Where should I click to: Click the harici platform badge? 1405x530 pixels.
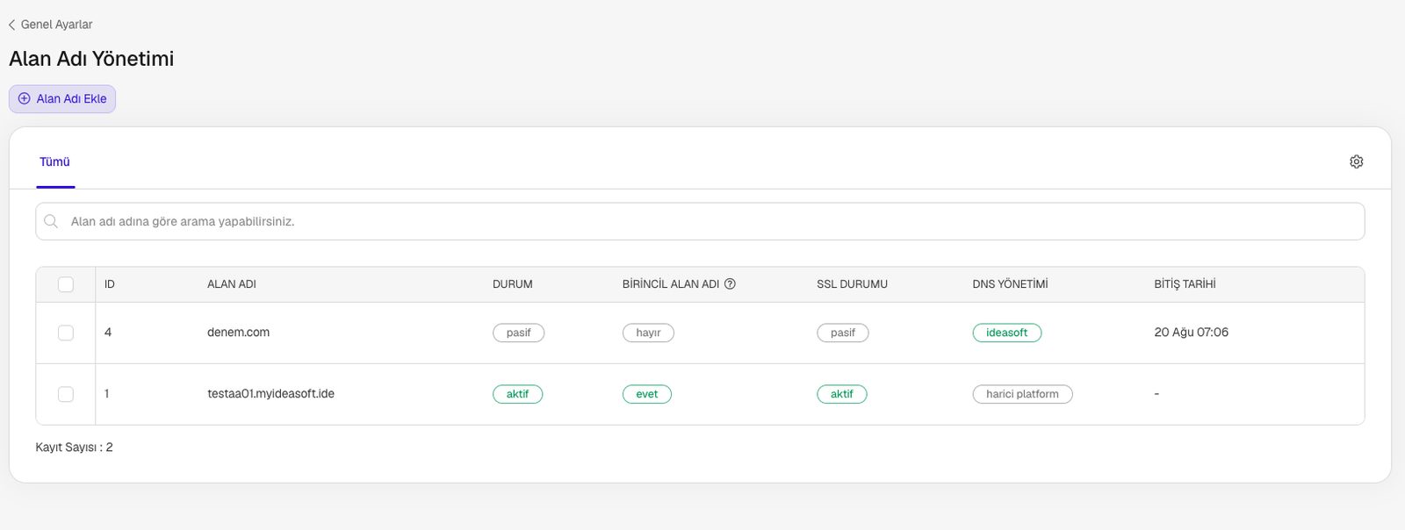click(1023, 394)
